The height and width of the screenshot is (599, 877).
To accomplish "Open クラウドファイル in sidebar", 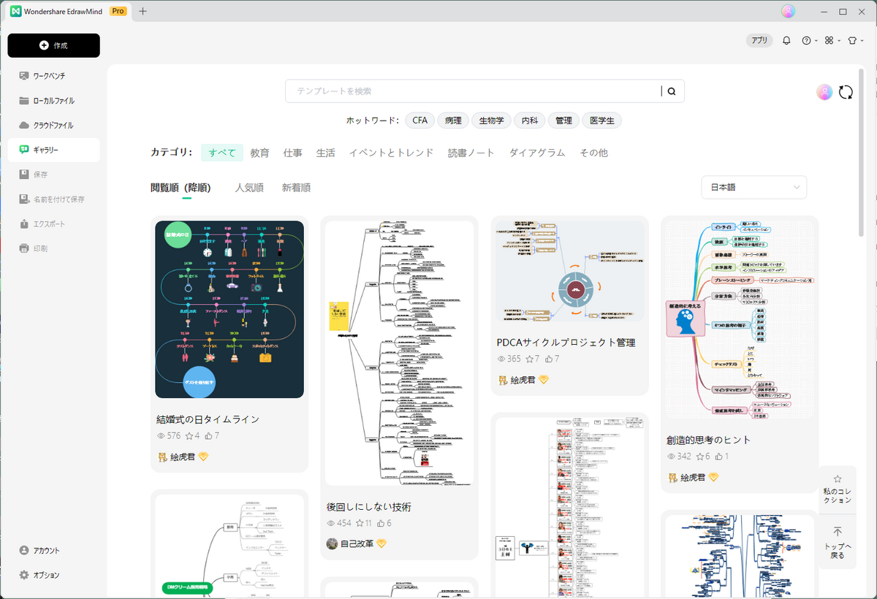I will click(53, 125).
